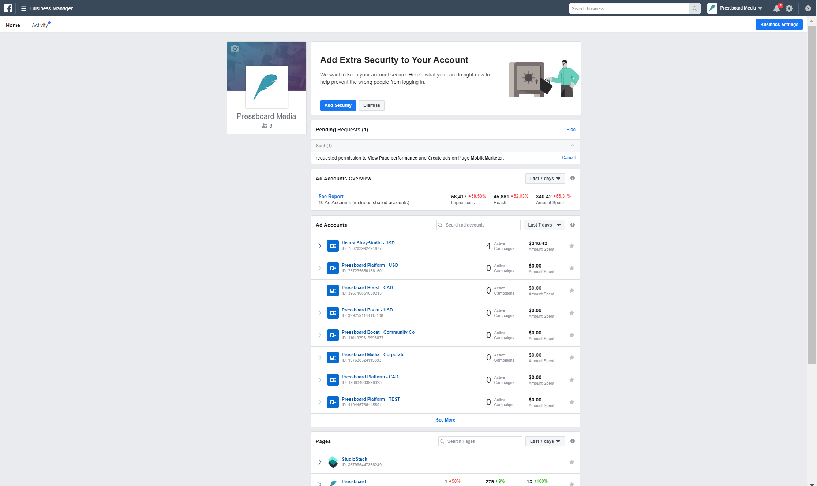The image size is (817, 486).
Task: Open the See Report link
Action: [x=331, y=197]
